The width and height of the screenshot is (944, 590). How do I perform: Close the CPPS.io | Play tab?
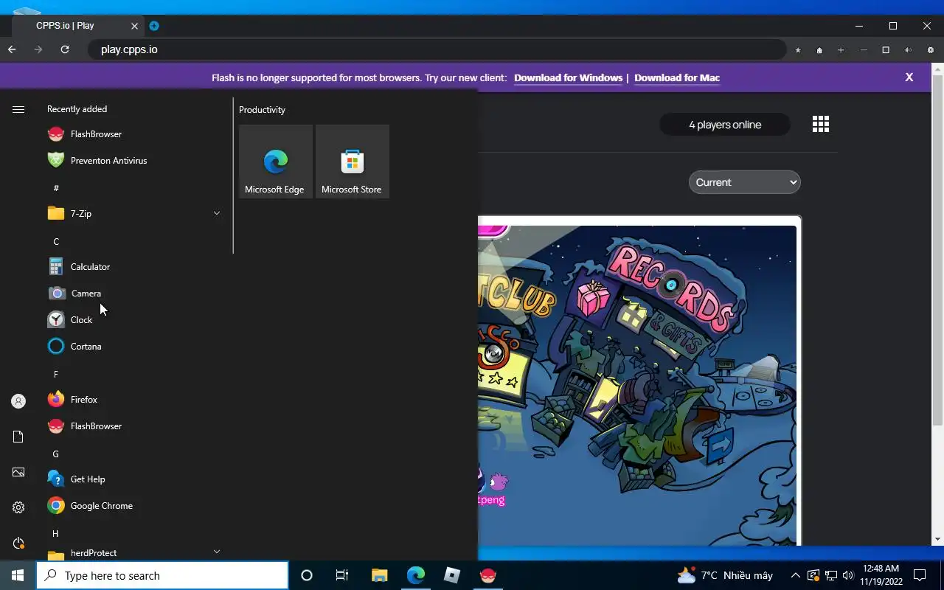134,26
